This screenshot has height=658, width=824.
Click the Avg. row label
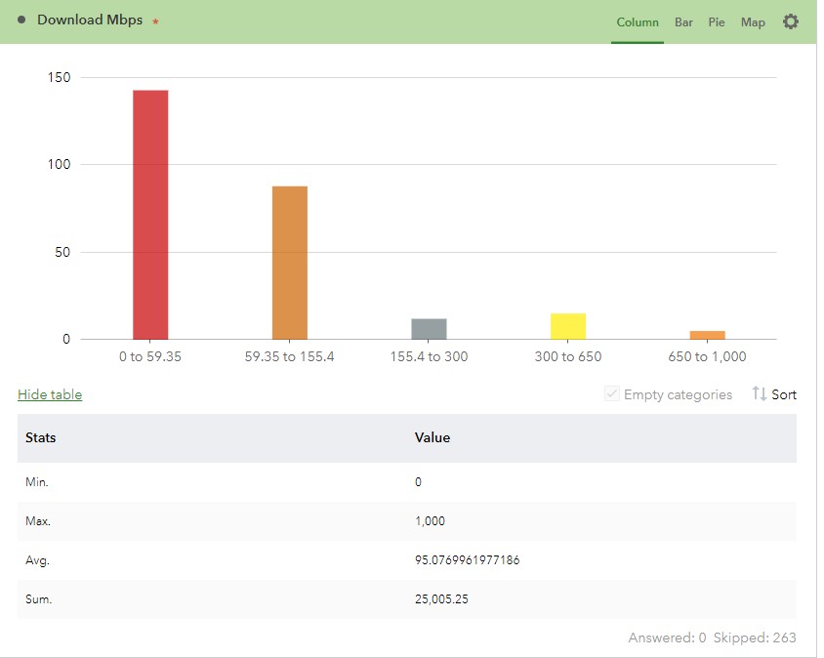[x=37, y=560]
